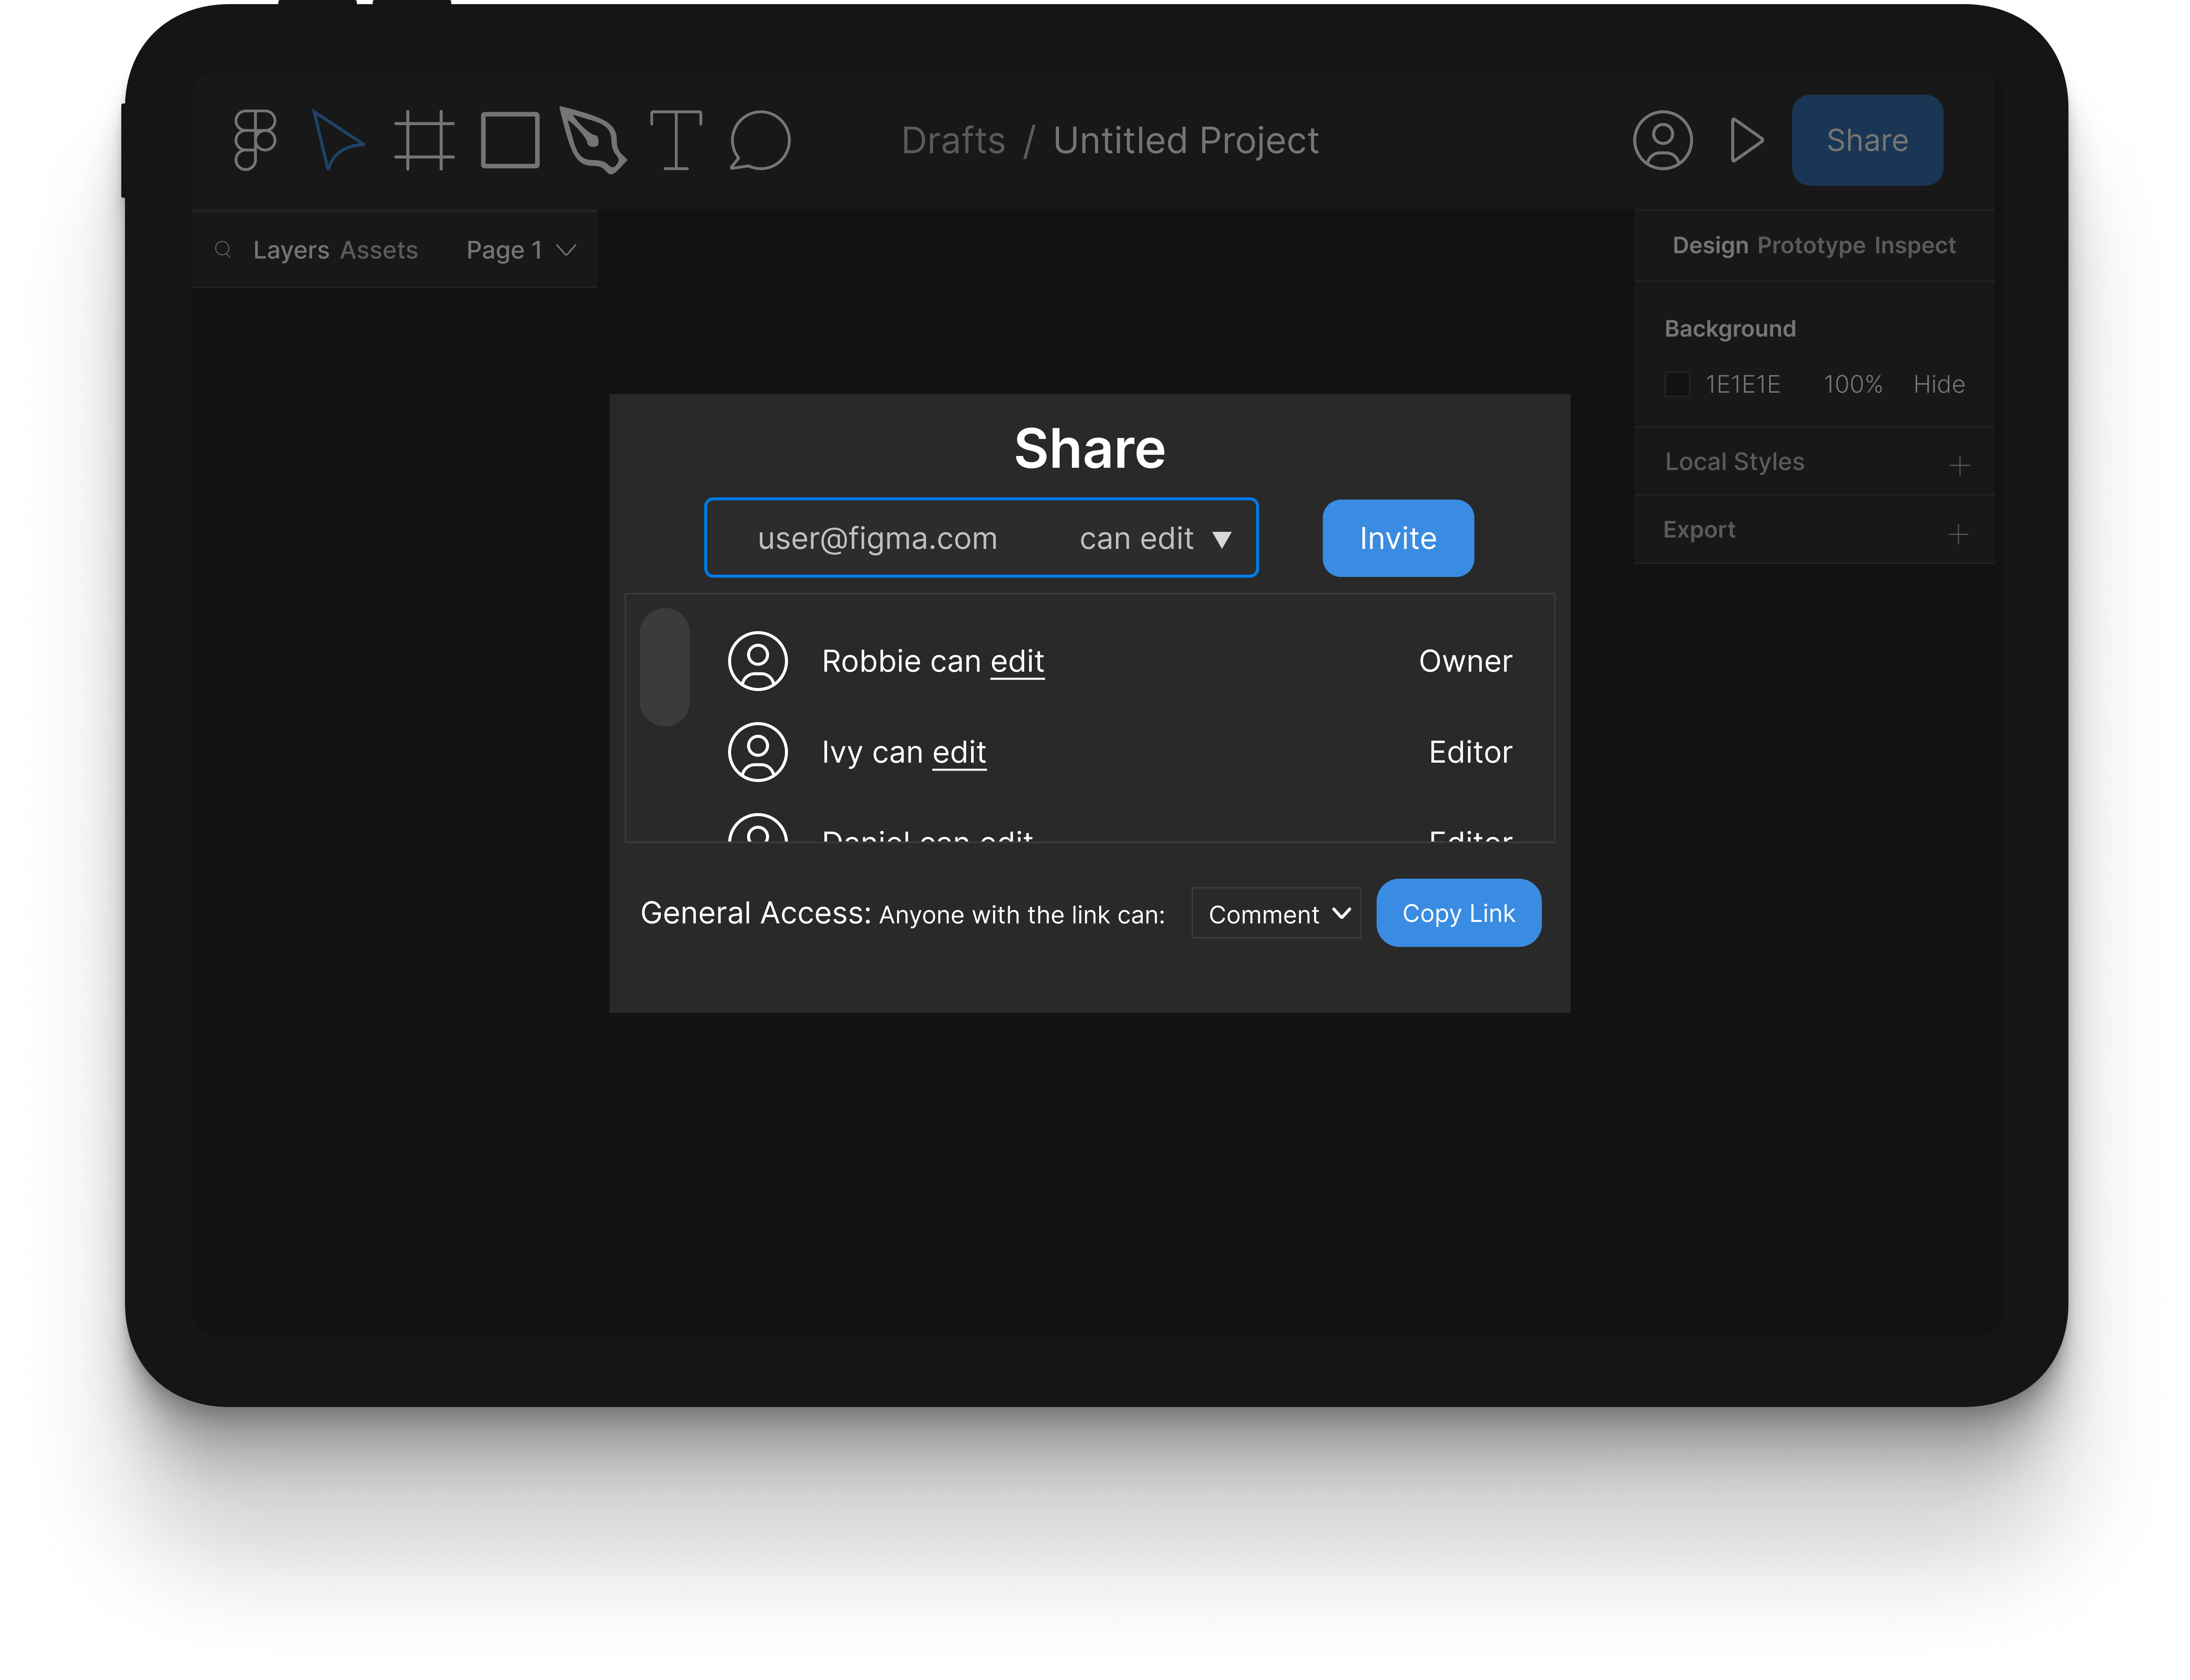Add a local style with plus

pos(1959,465)
